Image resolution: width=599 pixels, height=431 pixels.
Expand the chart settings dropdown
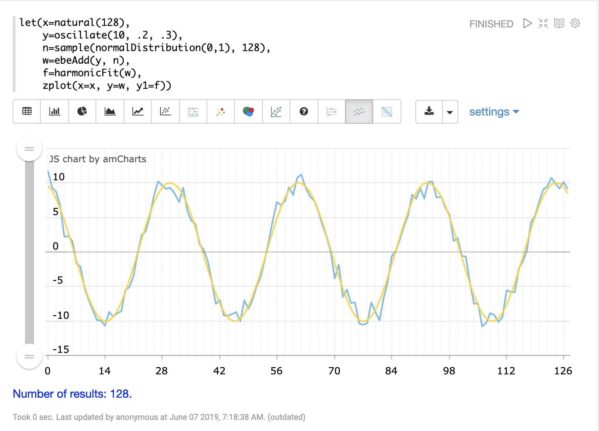click(494, 112)
